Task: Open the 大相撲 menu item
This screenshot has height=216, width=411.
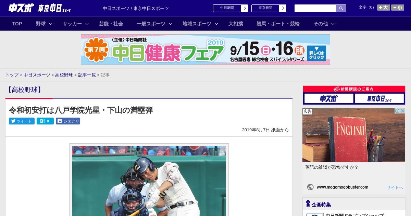Action: point(236,24)
